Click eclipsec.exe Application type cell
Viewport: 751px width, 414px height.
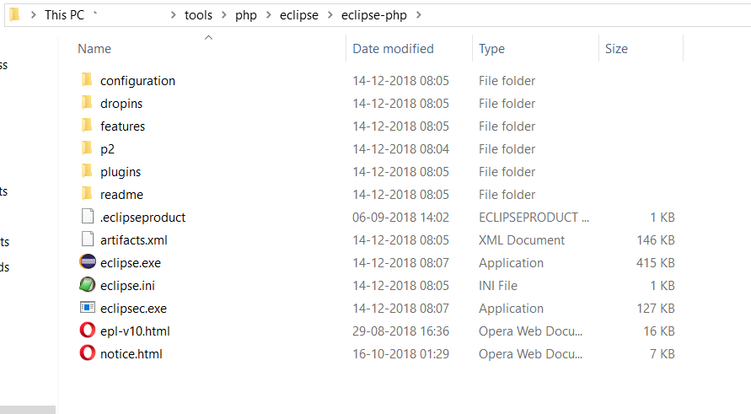511,309
